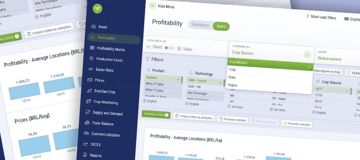
Task: Collapse the Compare By dropdown chevron
Action: [x=307, y=55]
